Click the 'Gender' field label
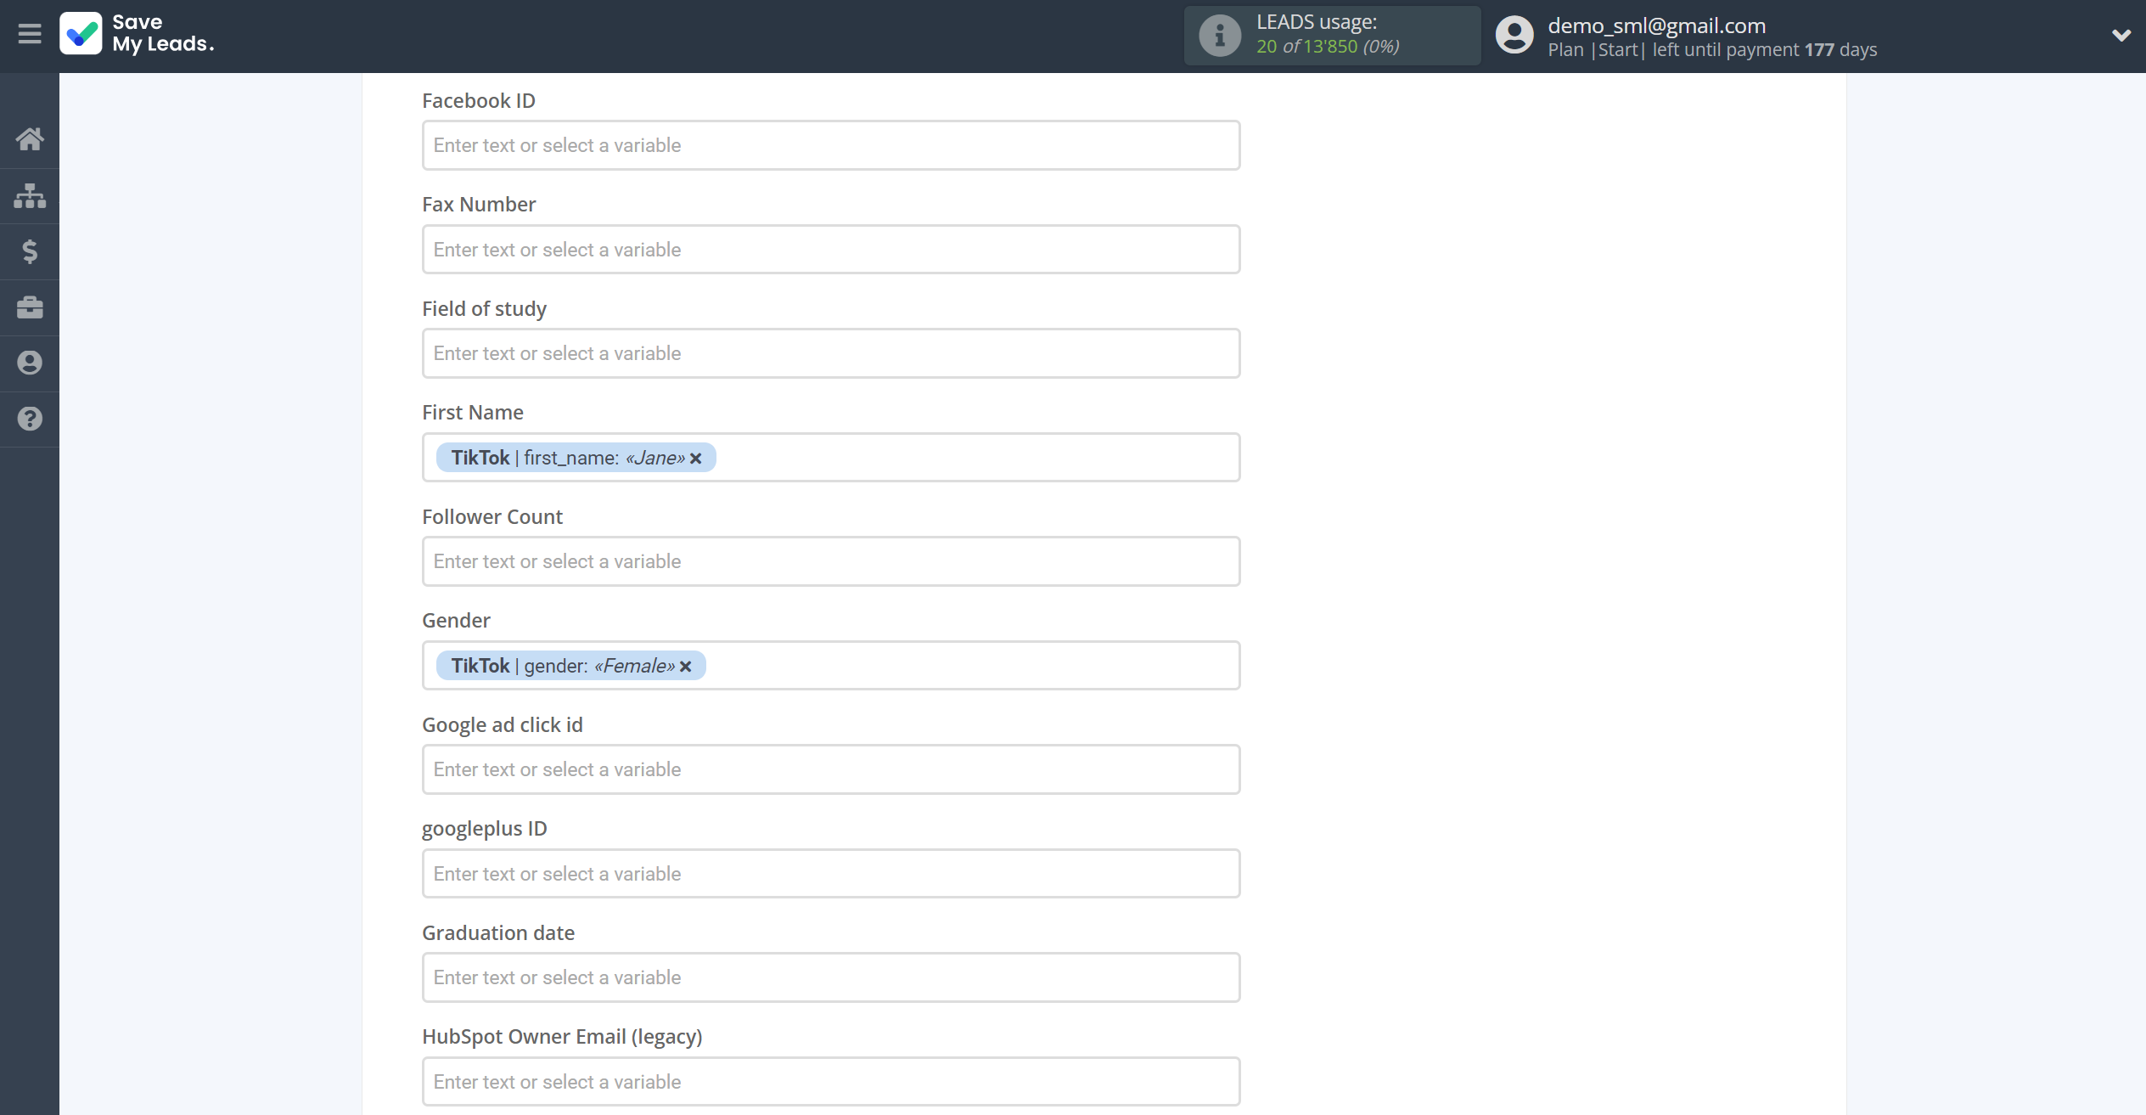2146x1115 pixels. pos(457,621)
